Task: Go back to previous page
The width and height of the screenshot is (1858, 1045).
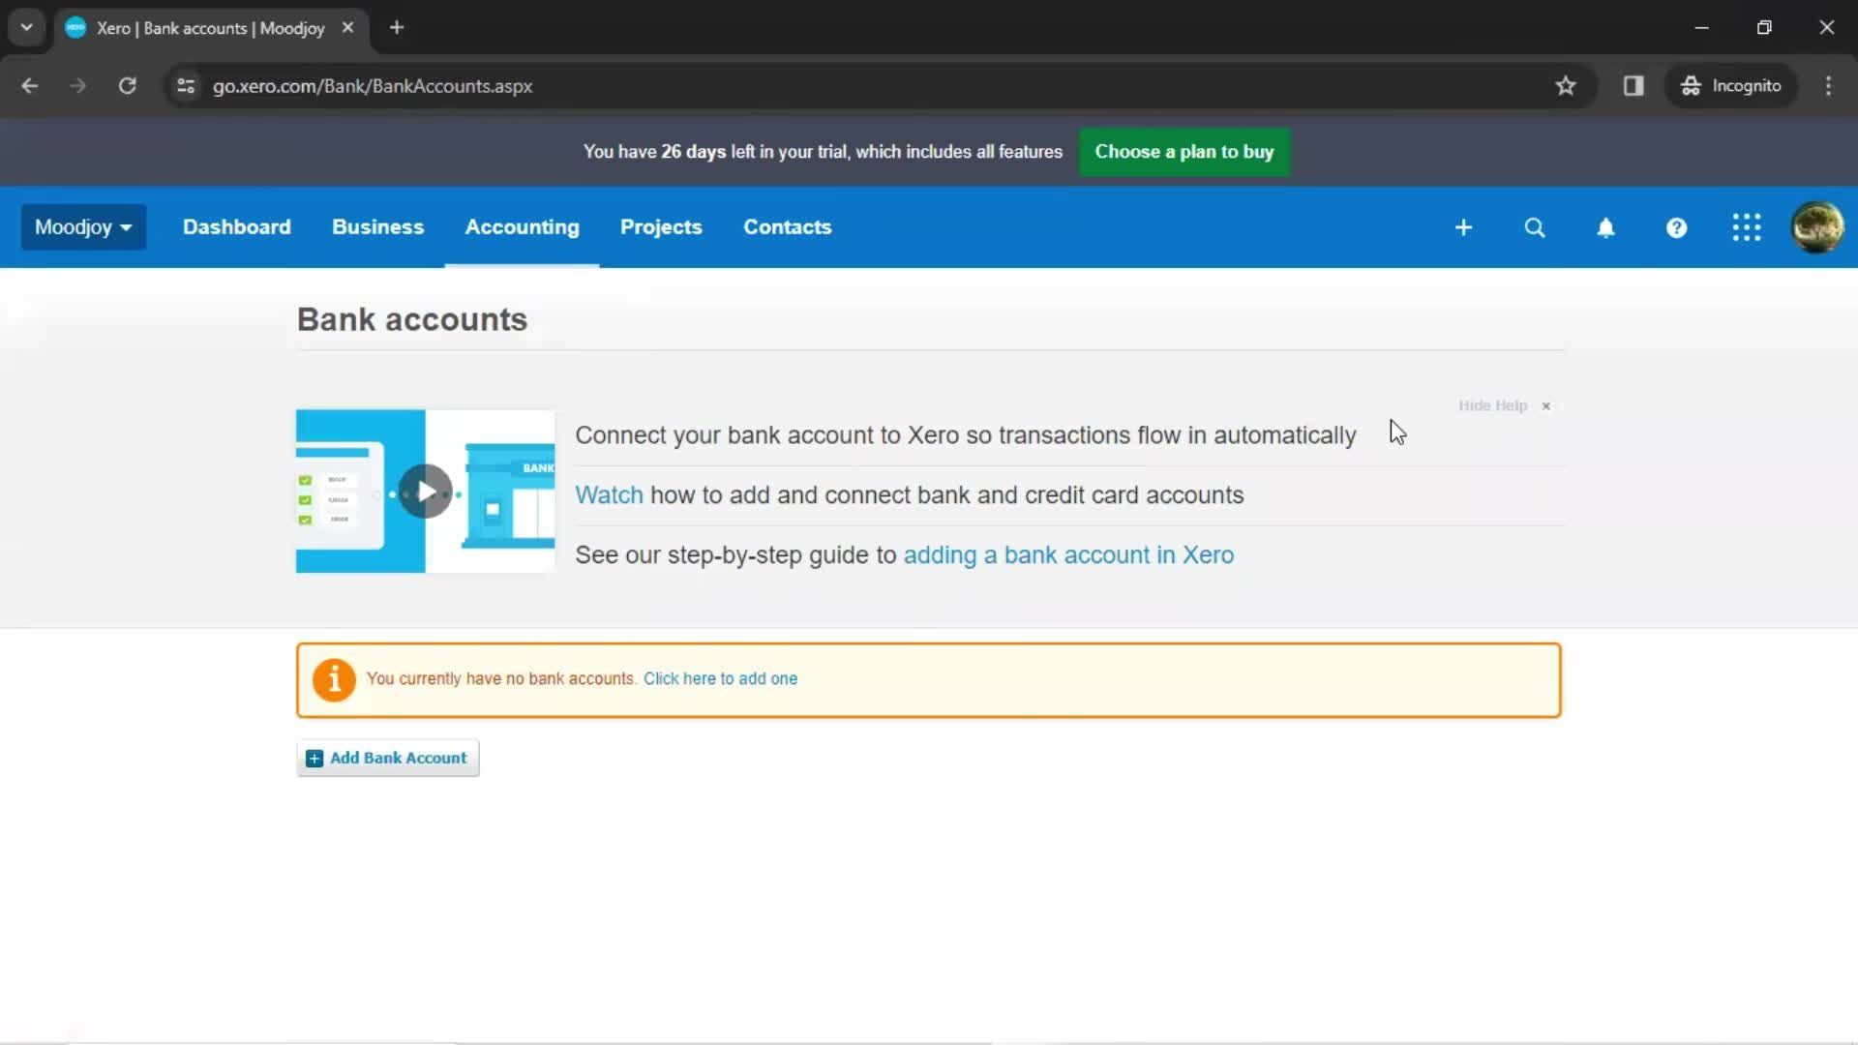Action: click(30, 86)
